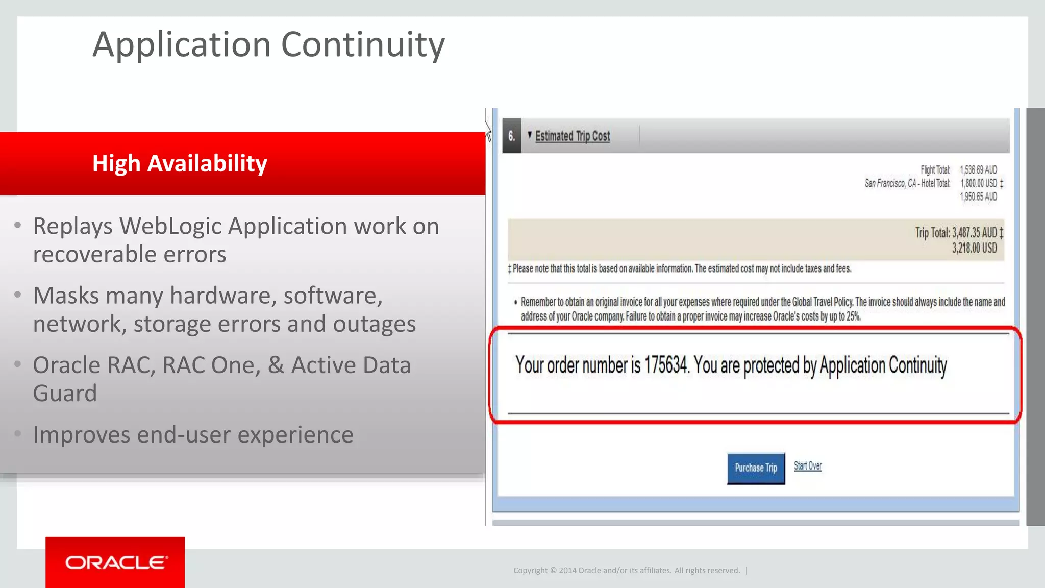Click the vertical scrollbar on the right side
This screenshot has width=1045, height=588.
[1035, 316]
